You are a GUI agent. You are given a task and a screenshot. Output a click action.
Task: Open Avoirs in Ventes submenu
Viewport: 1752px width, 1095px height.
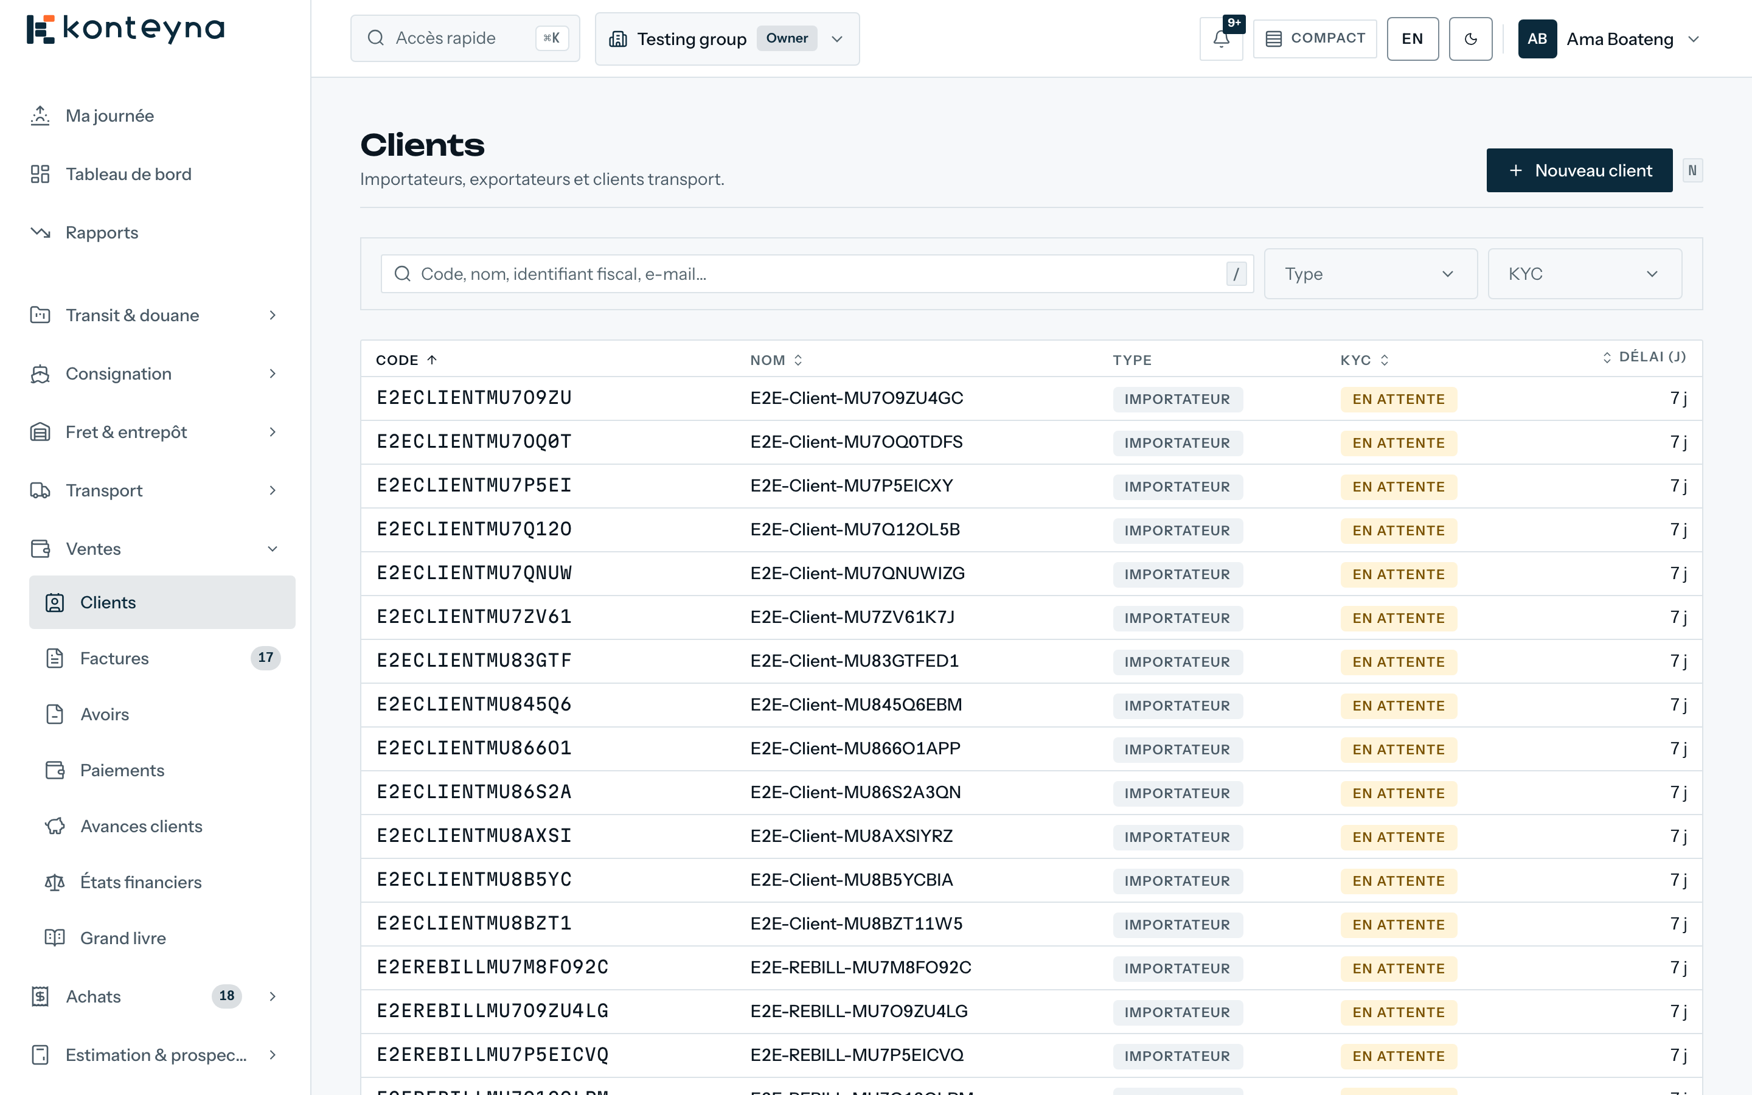[162, 714]
